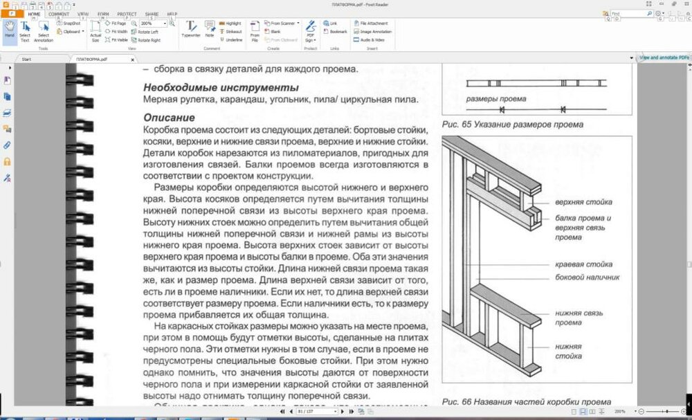Open the security lock panel in the sidebar
This screenshot has width=692, height=420.
click(7, 161)
